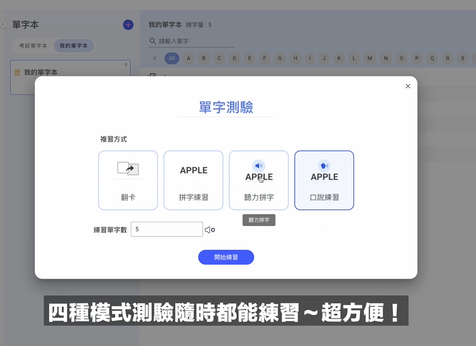Collapse the sidebar with left chevron
The width and height of the screenshot is (476, 346).
tap(3, 24)
